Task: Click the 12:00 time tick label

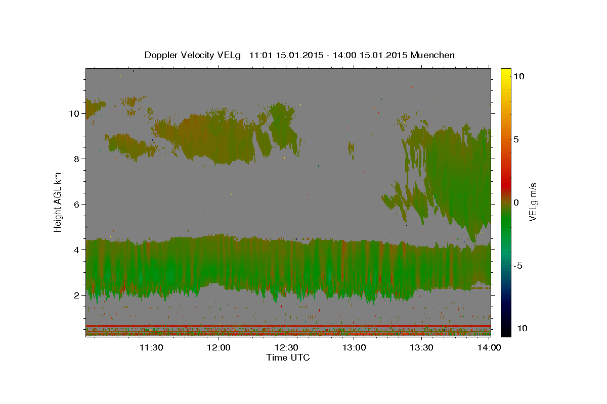Action: (219, 347)
